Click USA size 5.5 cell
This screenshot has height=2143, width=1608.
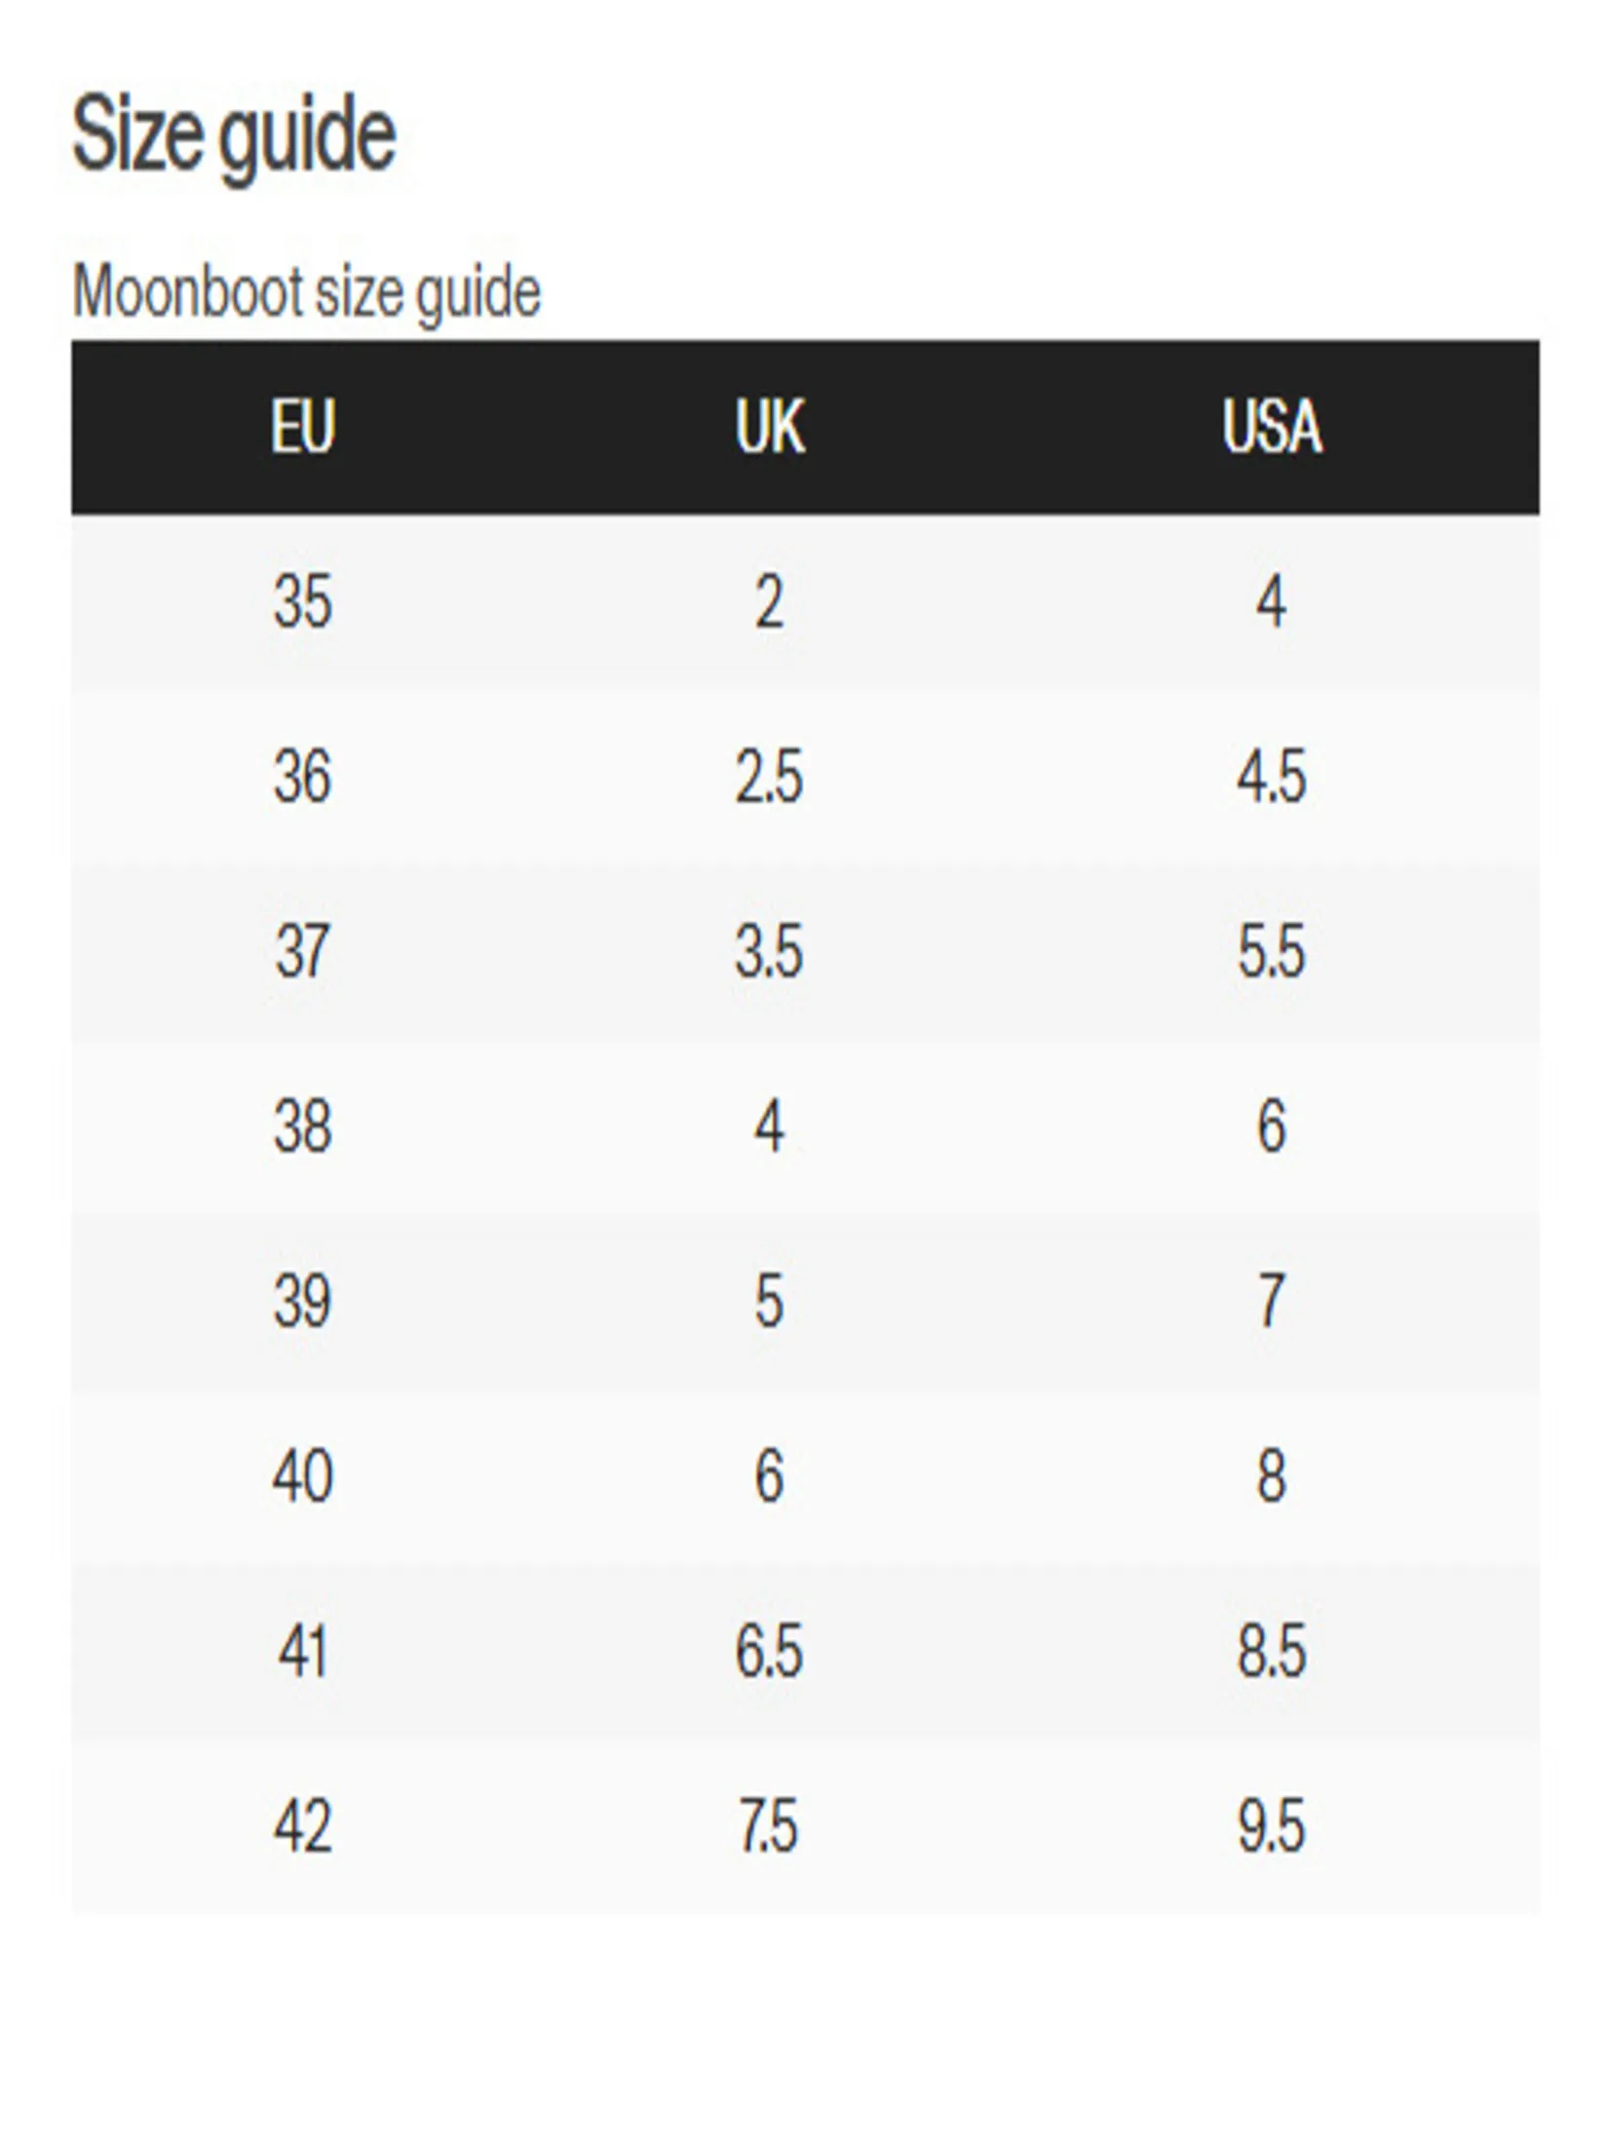[x=1271, y=951]
